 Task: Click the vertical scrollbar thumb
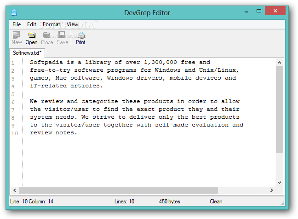pyautogui.click(x=279, y=109)
